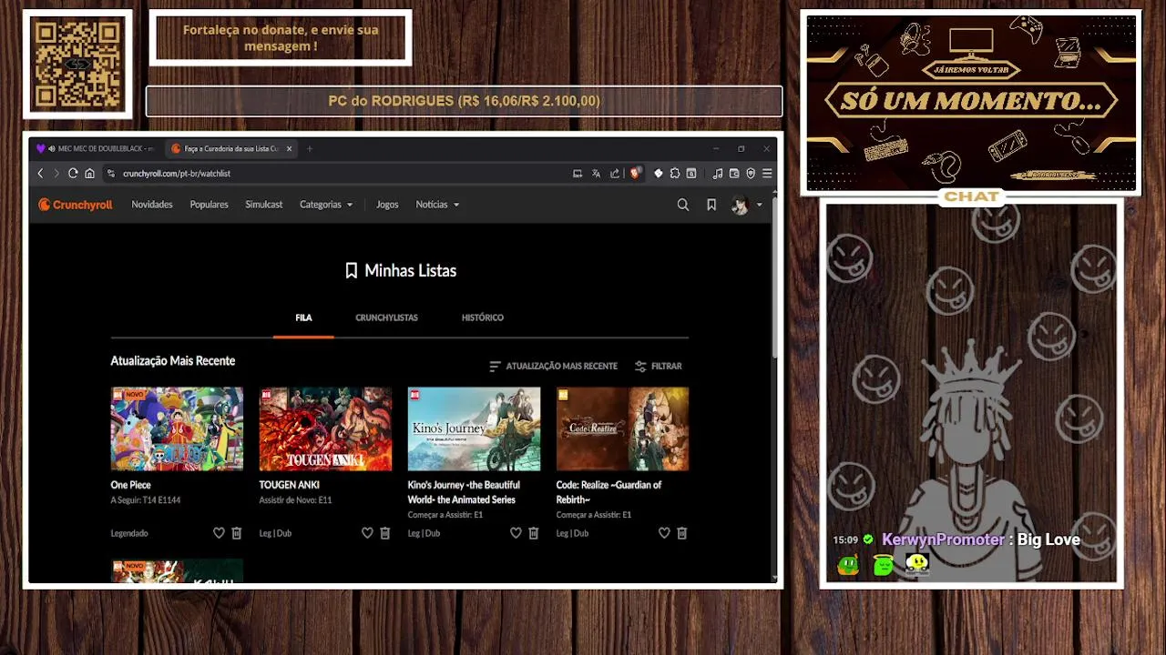Screen dimensions: 1166x655
Task: Expand the Notícias dropdown
Action: [438, 205]
